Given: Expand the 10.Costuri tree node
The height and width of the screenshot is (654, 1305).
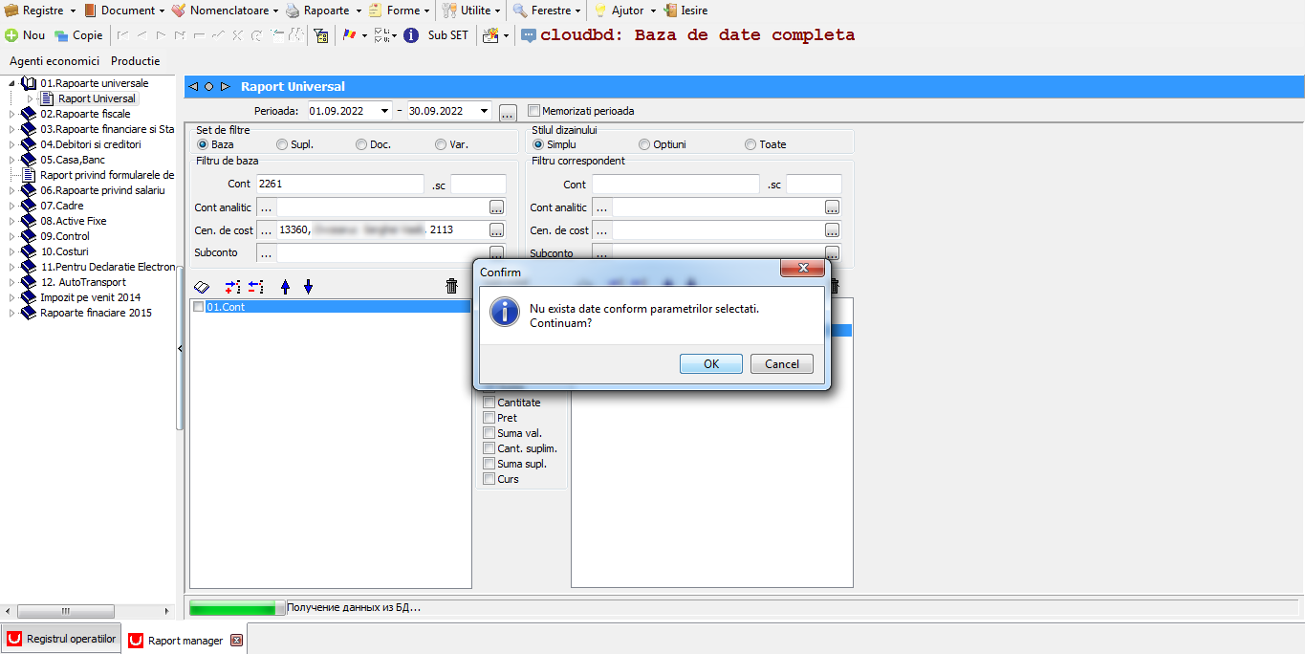Looking at the screenshot, I should [x=12, y=251].
